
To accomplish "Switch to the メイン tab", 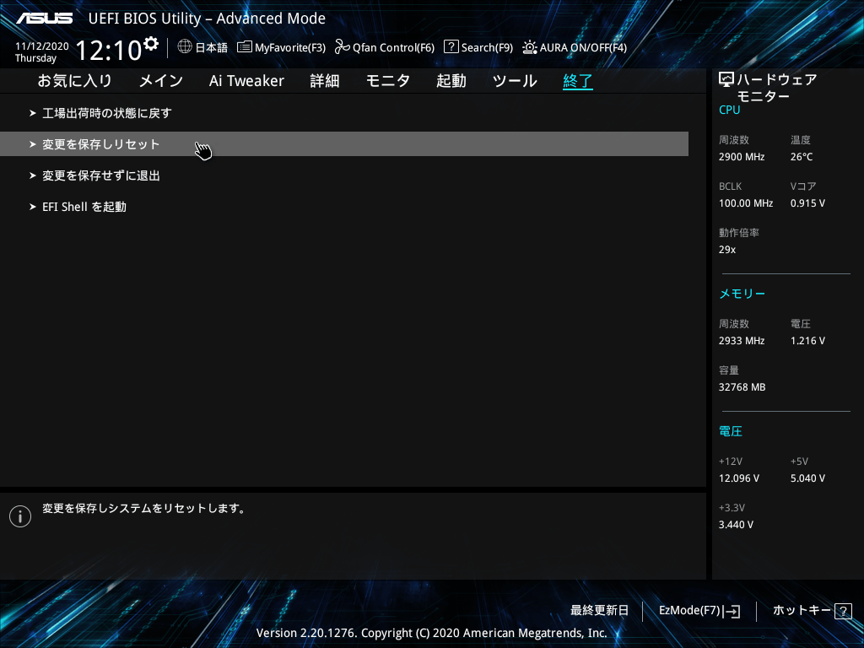I will coord(160,81).
